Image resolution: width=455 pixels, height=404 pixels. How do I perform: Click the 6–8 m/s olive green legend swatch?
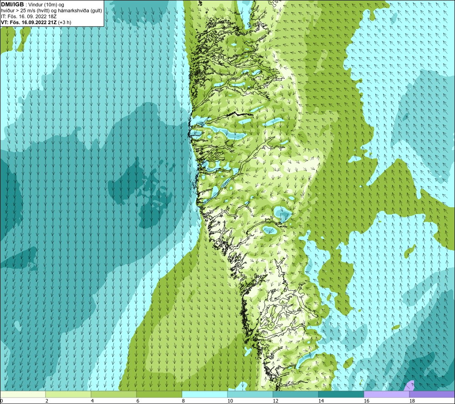tap(159, 394)
